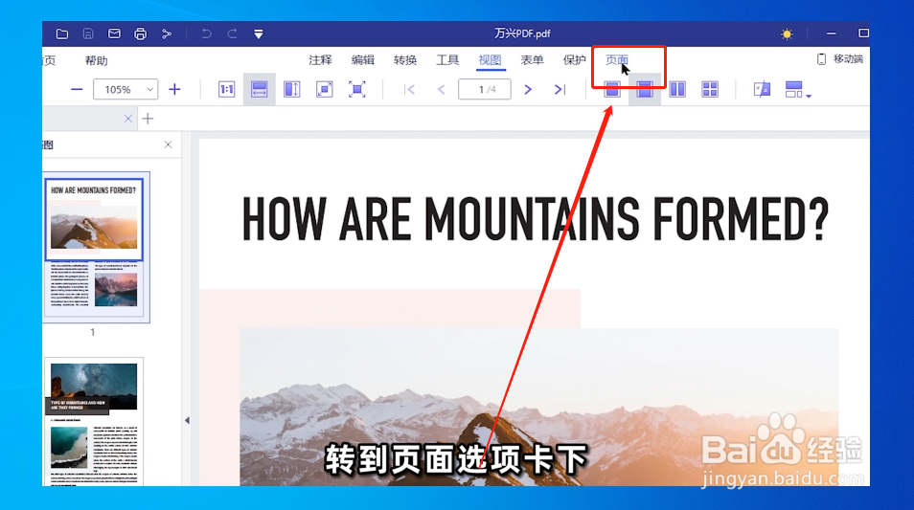Image resolution: width=914 pixels, height=510 pixels.
Task: Save the document with the disk icon
Action: tap(88, 33)
